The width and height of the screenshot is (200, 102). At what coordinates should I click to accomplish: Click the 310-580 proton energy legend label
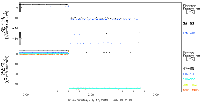(x=189, y=80)
